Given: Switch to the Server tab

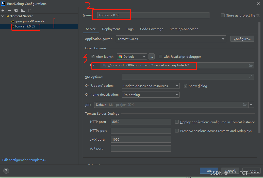Looking at the screenshot, I should [x=91, y=29].
